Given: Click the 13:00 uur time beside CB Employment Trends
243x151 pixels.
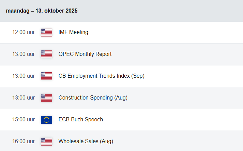Looking at the screenshot, I should [x=24, y=76].
